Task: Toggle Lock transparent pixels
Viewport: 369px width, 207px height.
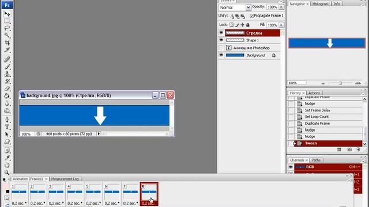Action: tap(231, 25)
